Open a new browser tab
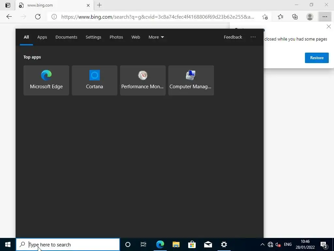The image size is (334, 251). click(x=99, y=5)
